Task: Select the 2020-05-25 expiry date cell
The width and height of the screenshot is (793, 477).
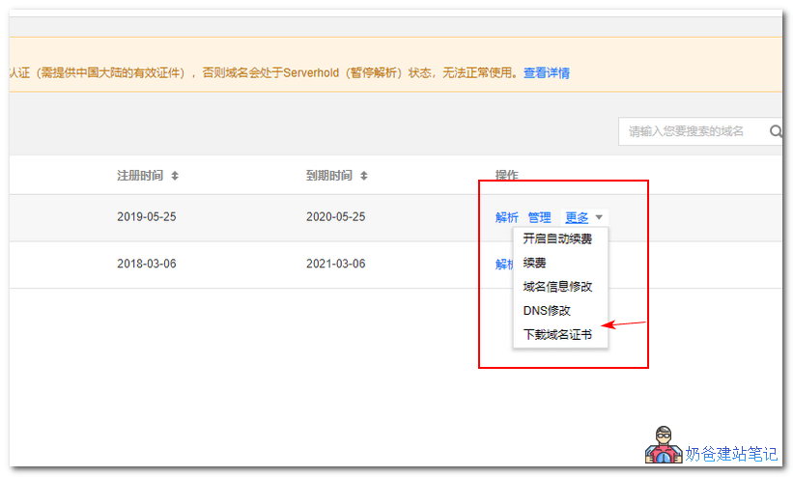Action: (x=336, y=217)
